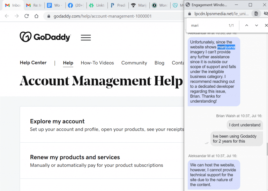The width and height of the screenshot is (268, 191).
Task: Expand Renew my products and services
Action: pyautogui.click(x=75, y=157)
